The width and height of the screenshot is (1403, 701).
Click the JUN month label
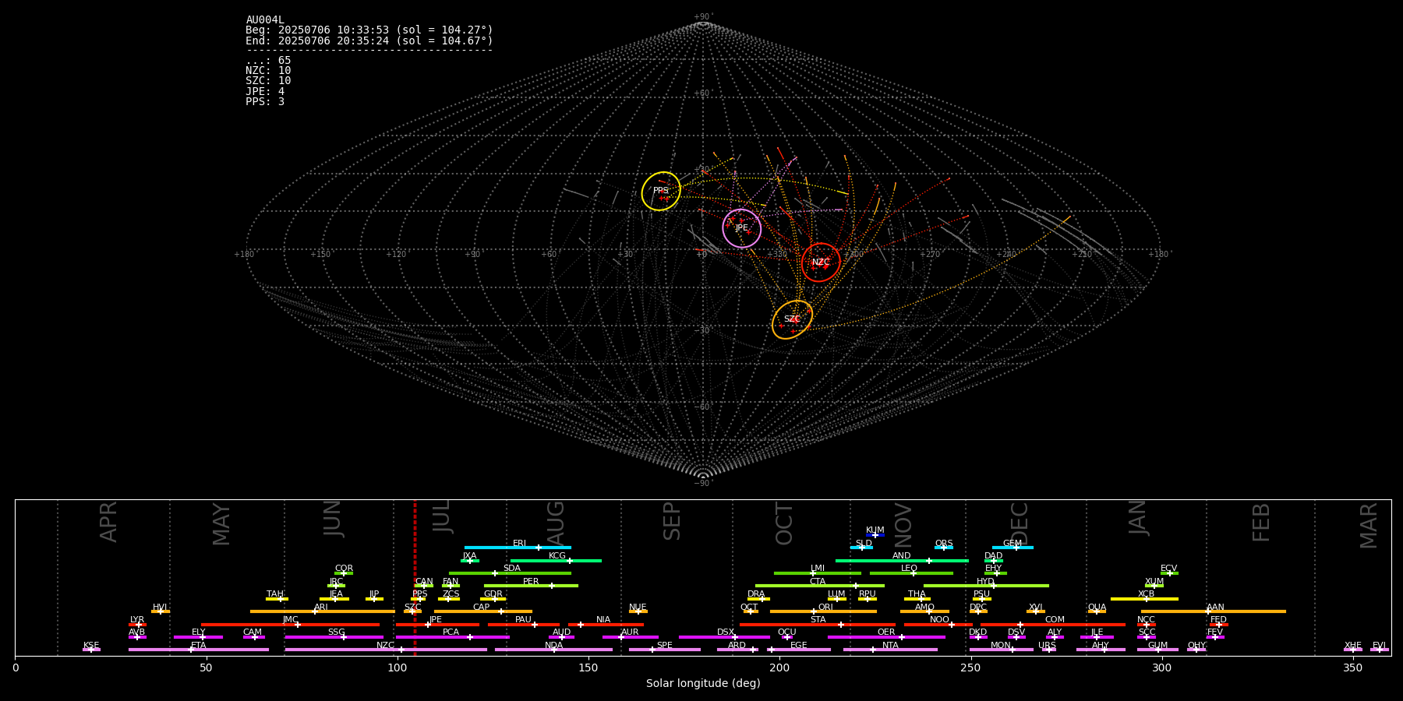[x=332, y=519]
